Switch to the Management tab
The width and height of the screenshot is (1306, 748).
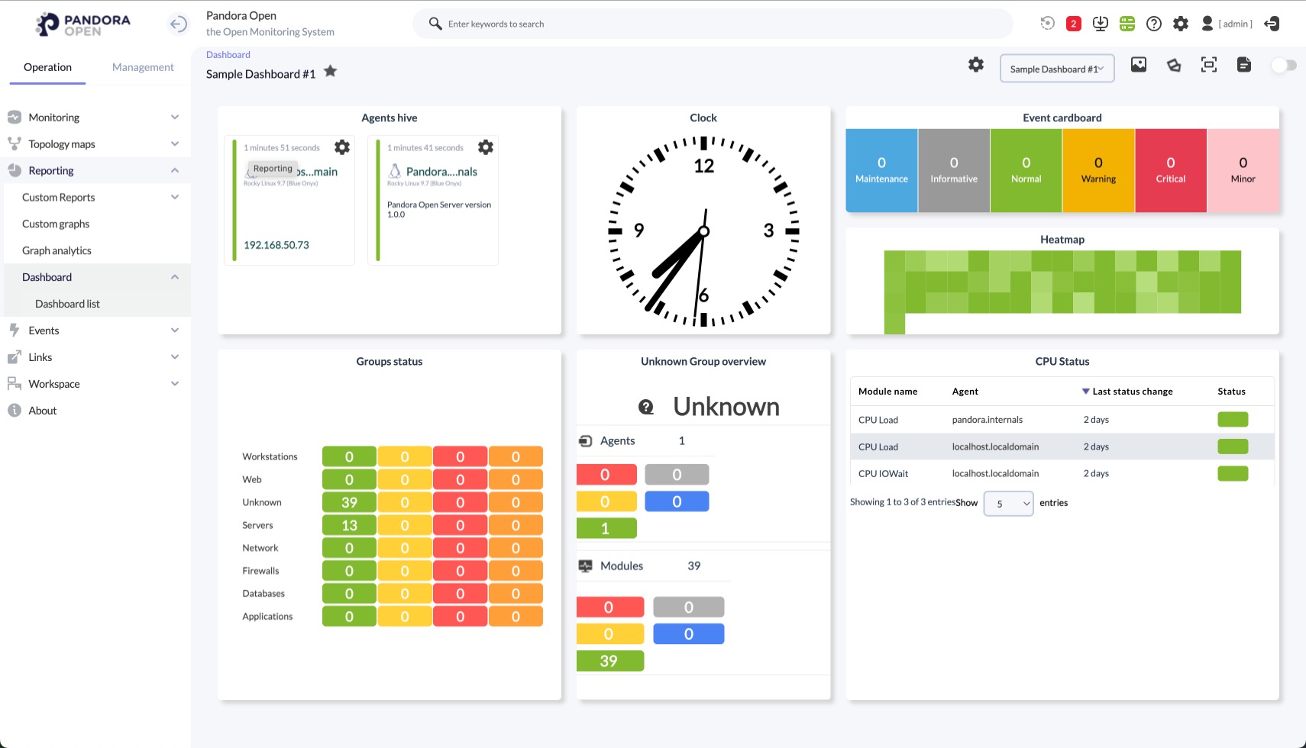click(143, 67)
